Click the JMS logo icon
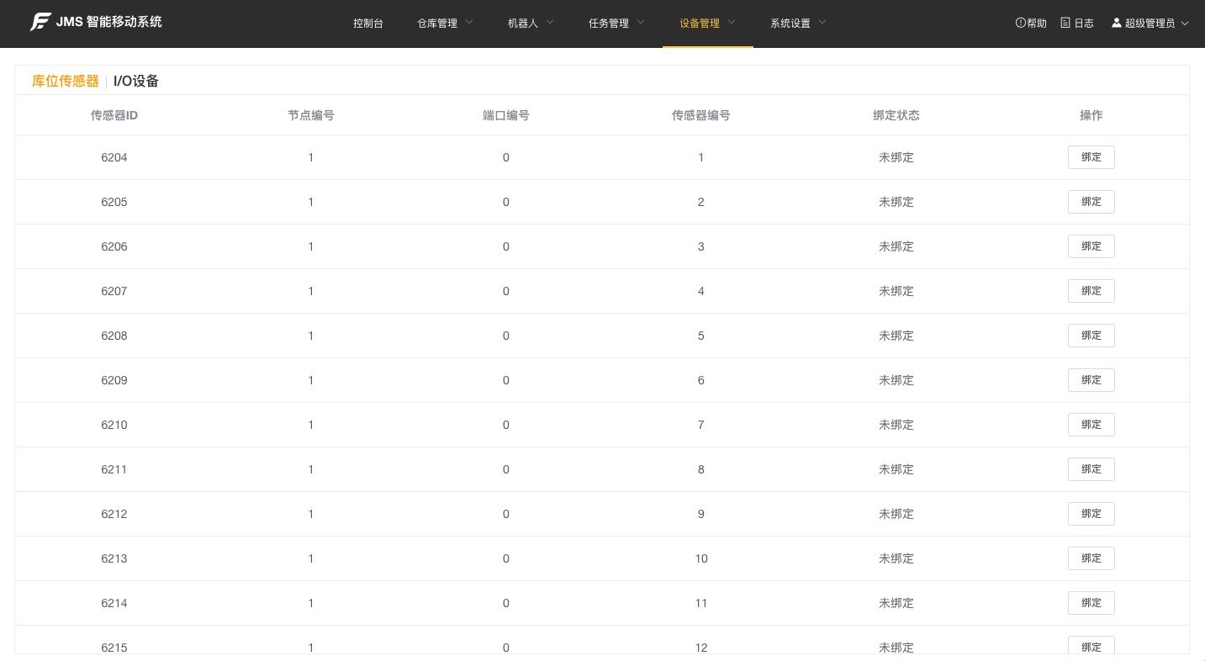The image size is (1205, 661). 40,23
